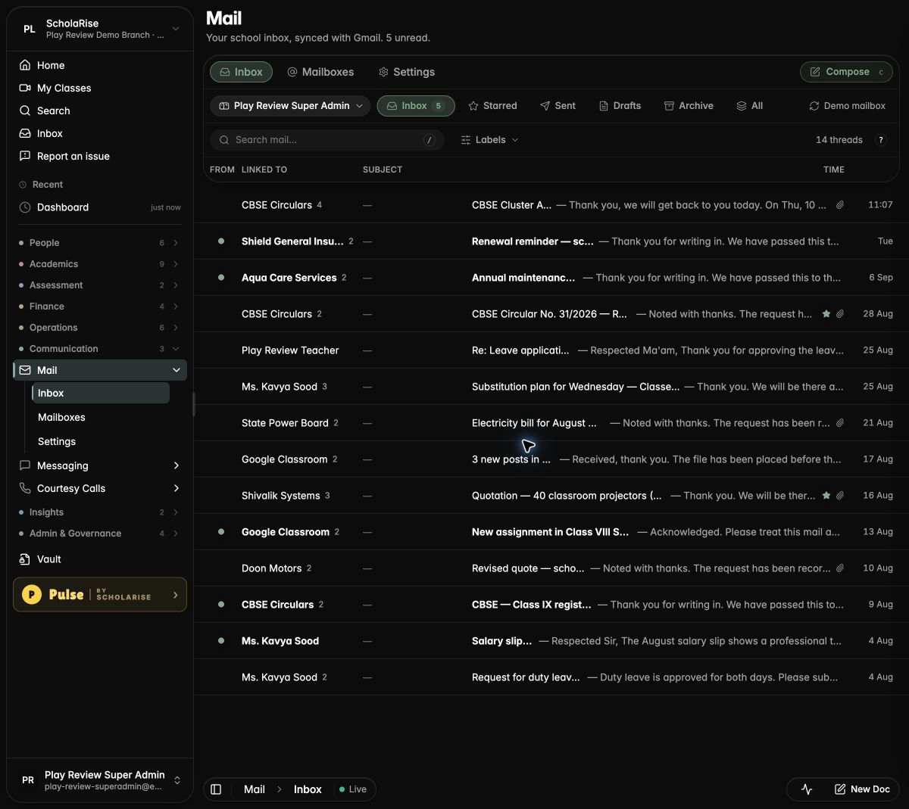909x809 pixels.
Task: Expand the Operations group
Action: (99, 328)
